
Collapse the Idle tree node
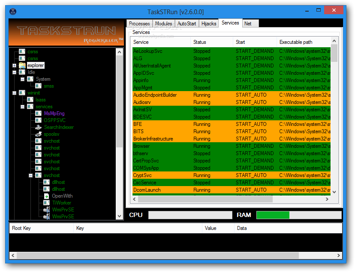14,72
